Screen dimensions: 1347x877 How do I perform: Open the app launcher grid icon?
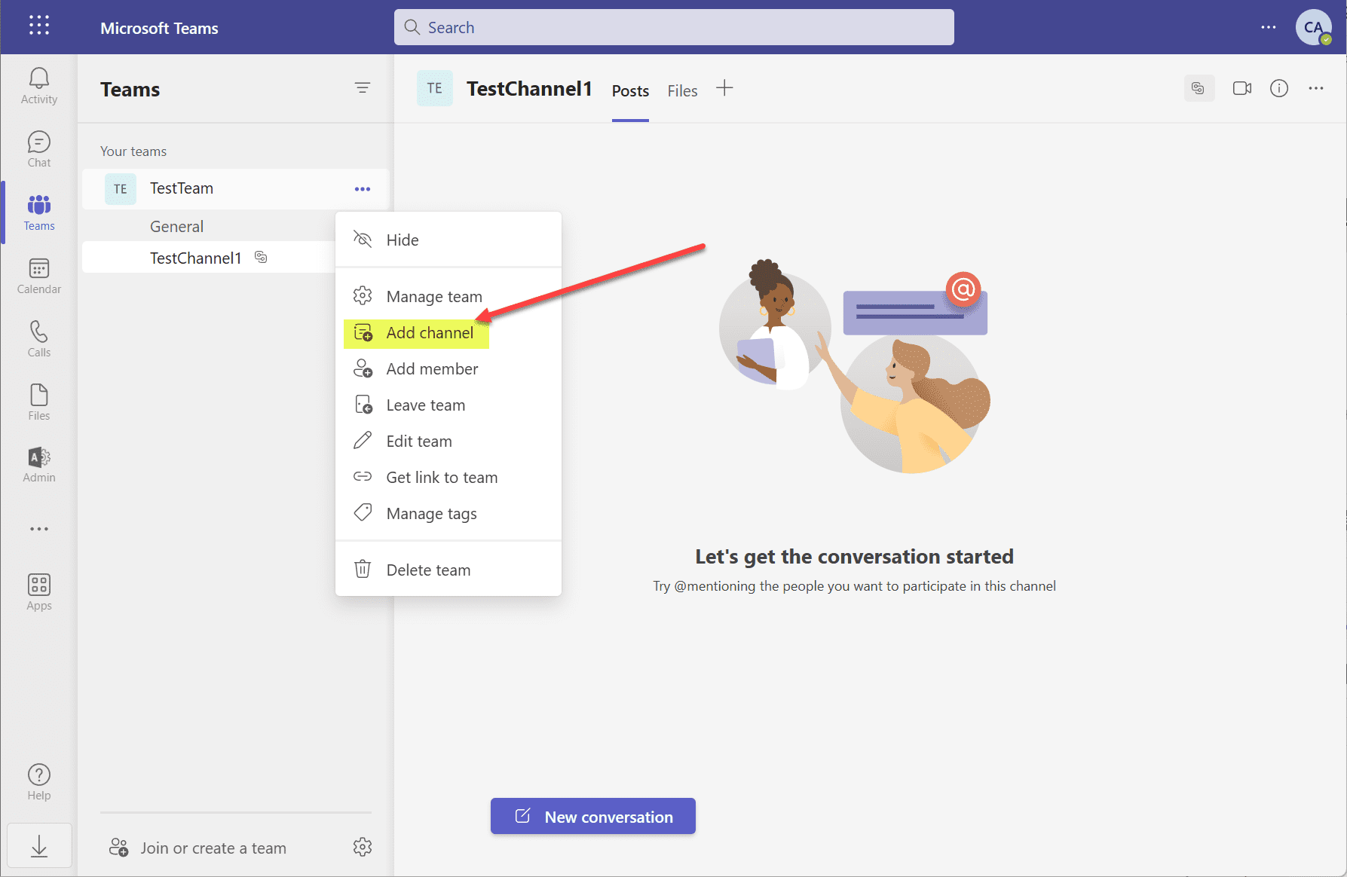tap(39, 26)
